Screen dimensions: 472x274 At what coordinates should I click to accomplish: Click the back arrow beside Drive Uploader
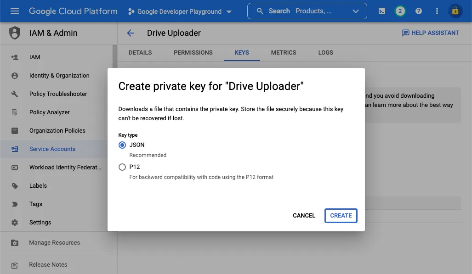coord(130,33)
